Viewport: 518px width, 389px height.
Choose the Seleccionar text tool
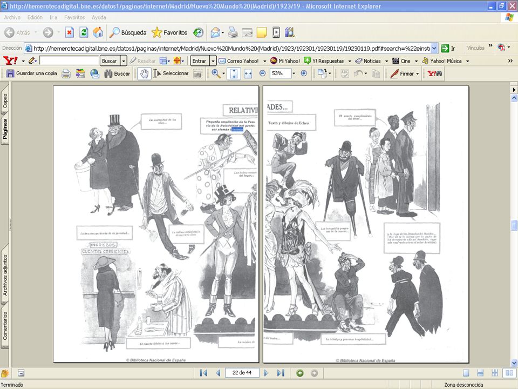(x=171, y=73)
